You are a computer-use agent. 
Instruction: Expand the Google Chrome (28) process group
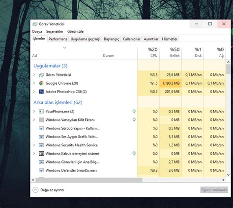pyautogui.click(x=34, y=83)
